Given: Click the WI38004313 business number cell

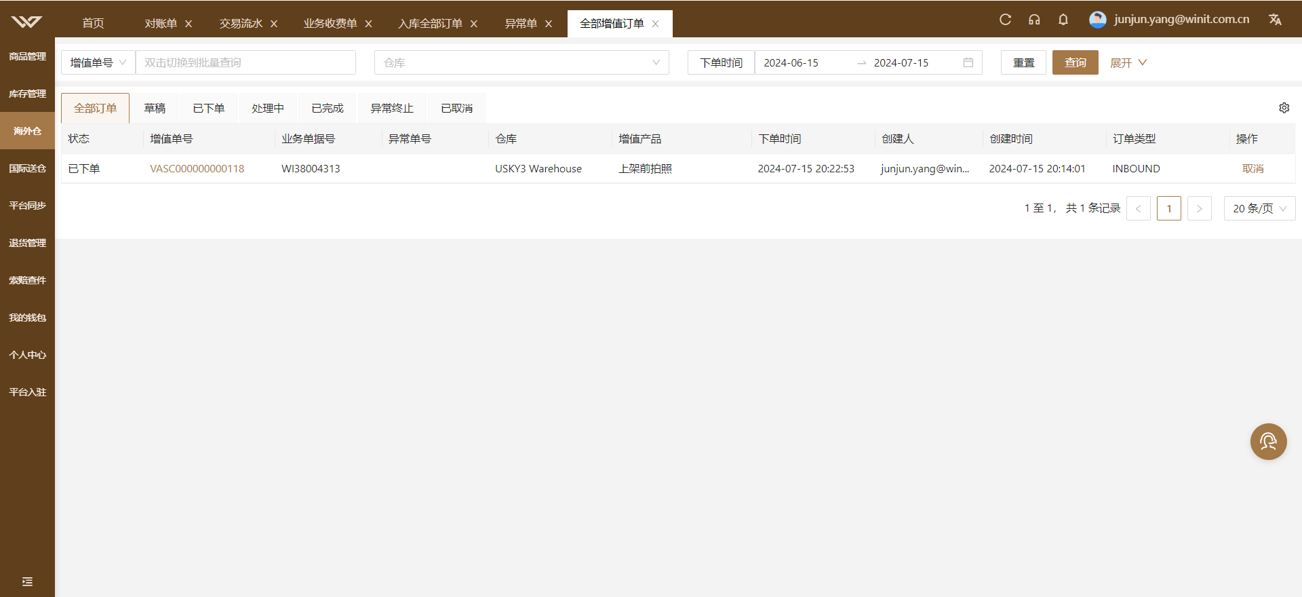Looking at the screenshot, I should (x=311, y=169).
